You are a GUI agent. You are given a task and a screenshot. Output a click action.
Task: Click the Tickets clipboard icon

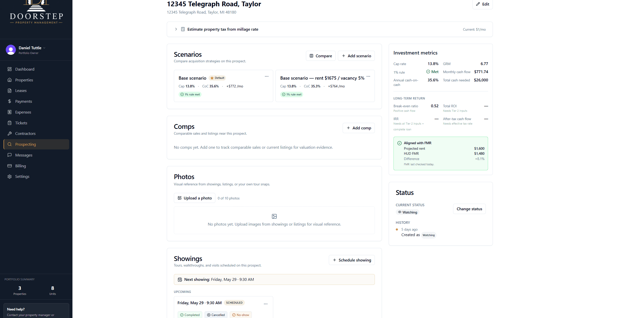10,123
